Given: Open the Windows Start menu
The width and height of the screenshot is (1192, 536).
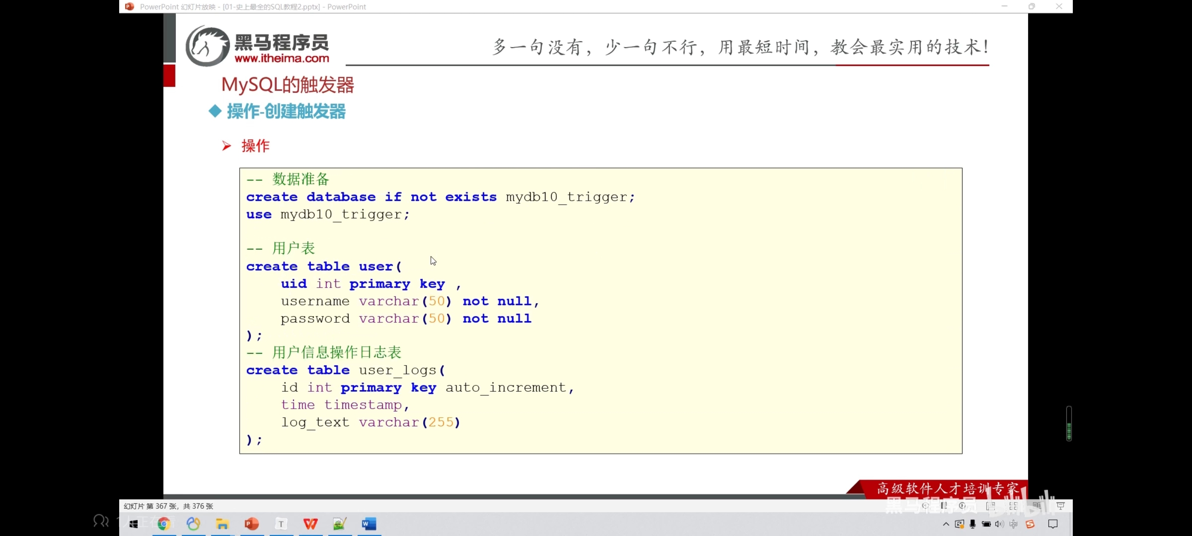Looking at the screenshot, I should 134,524.
